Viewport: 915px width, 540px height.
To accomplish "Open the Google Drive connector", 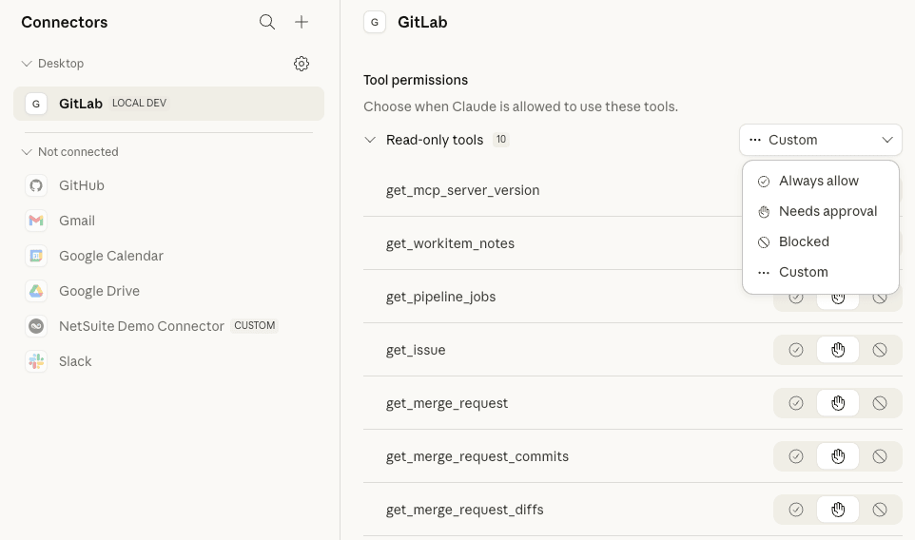I will click(x=99, y=291).
